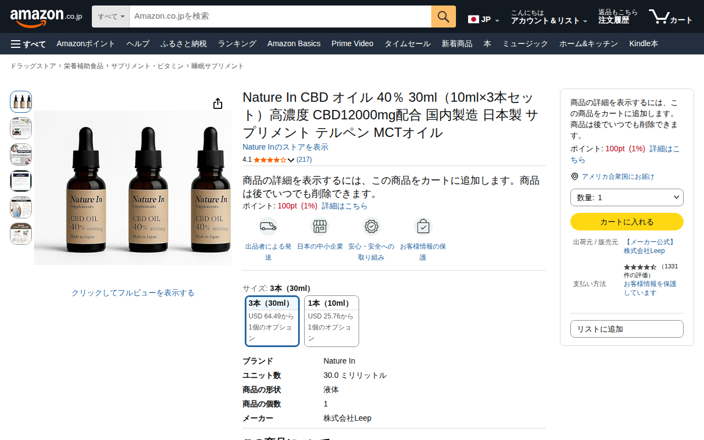Expand the star rating chevron popover

click(x=291, y=160)
